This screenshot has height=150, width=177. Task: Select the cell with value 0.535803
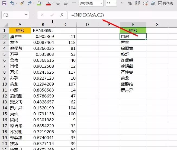(x=43, y=54)
